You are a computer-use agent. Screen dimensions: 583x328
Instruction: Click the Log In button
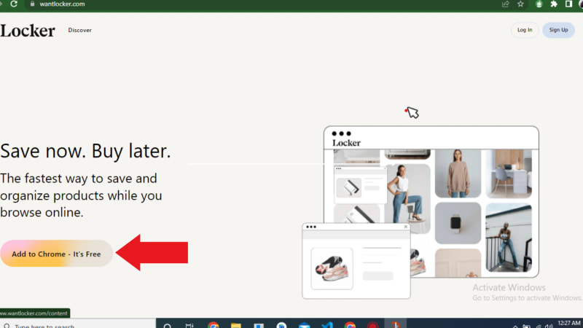tap(525, 30)
